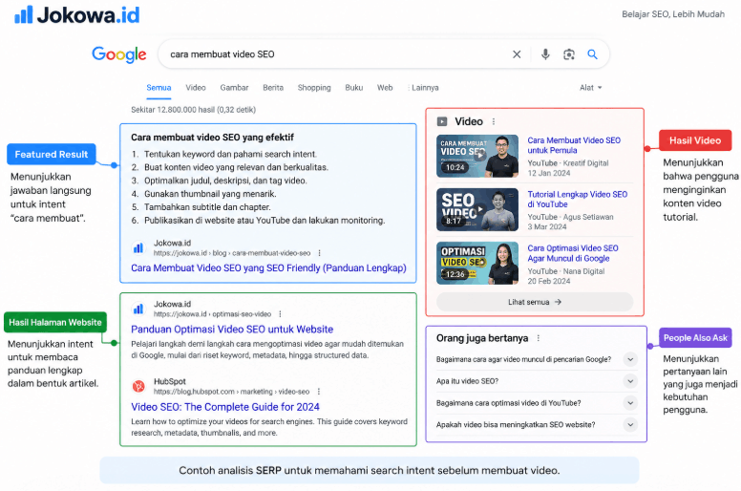Screen dimensions: 741x491
Task: Click 'YouTube · Agus Setiawan' channel text
Action: pyautogui.click(x=570, y=217)
